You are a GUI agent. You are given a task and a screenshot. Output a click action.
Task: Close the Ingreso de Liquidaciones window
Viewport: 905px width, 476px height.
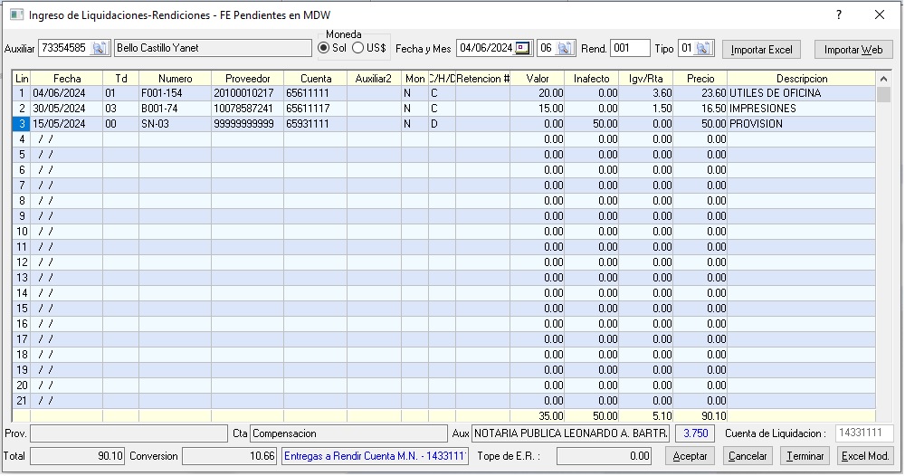click(x=880, y=15)
